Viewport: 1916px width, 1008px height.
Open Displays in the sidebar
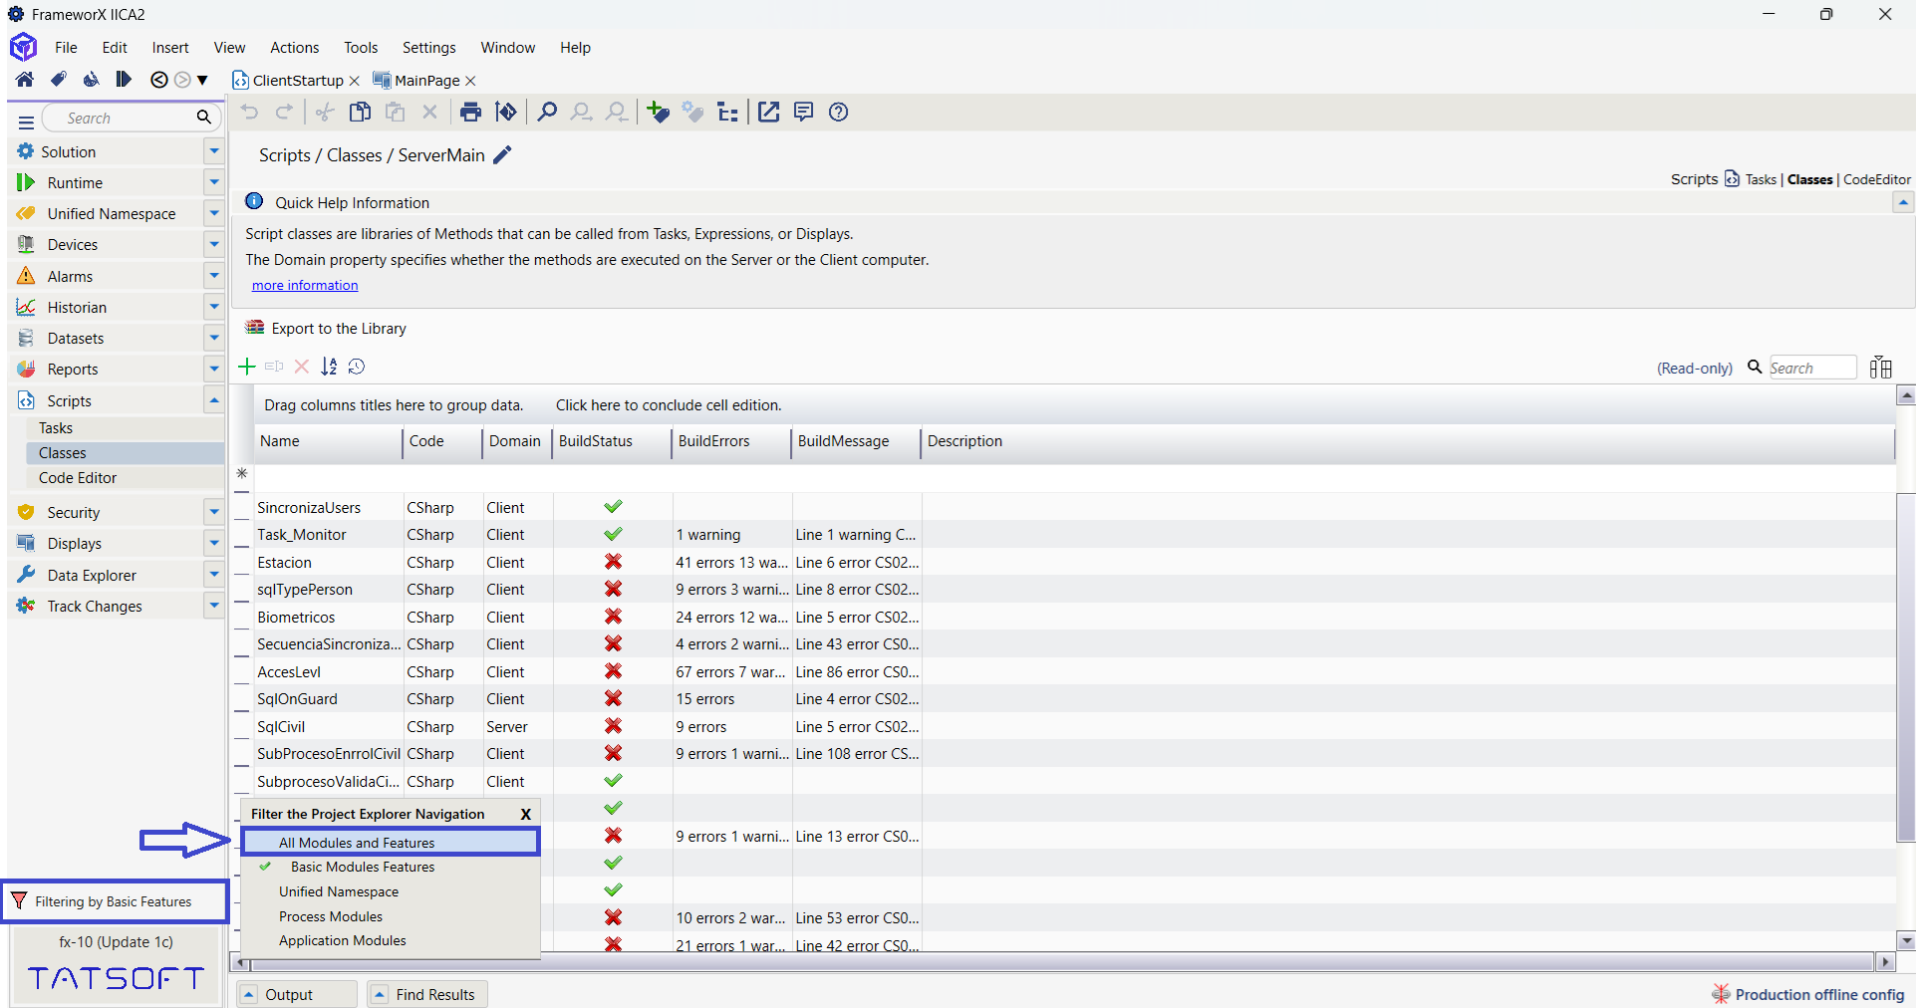coord(74,543)
